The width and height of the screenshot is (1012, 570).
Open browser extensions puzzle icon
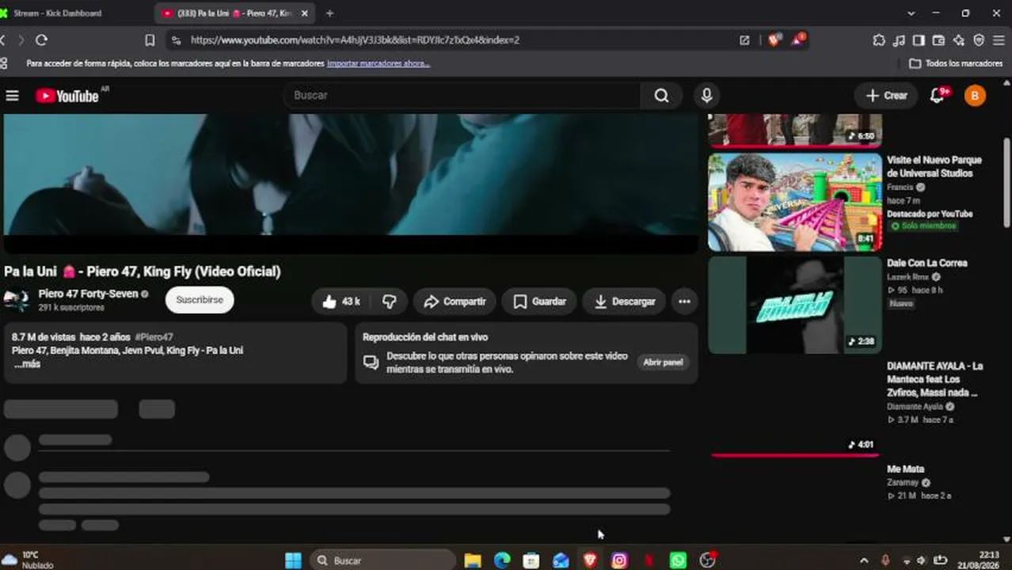pos(879,40)
